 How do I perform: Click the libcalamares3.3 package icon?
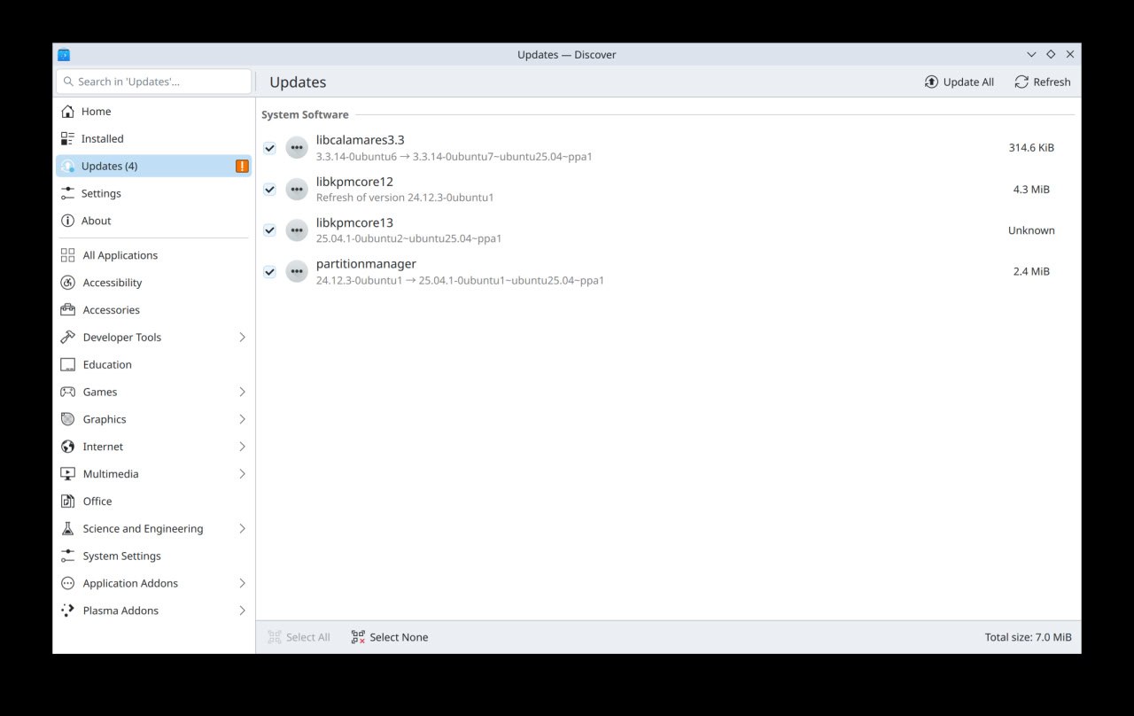coord(297,148)
